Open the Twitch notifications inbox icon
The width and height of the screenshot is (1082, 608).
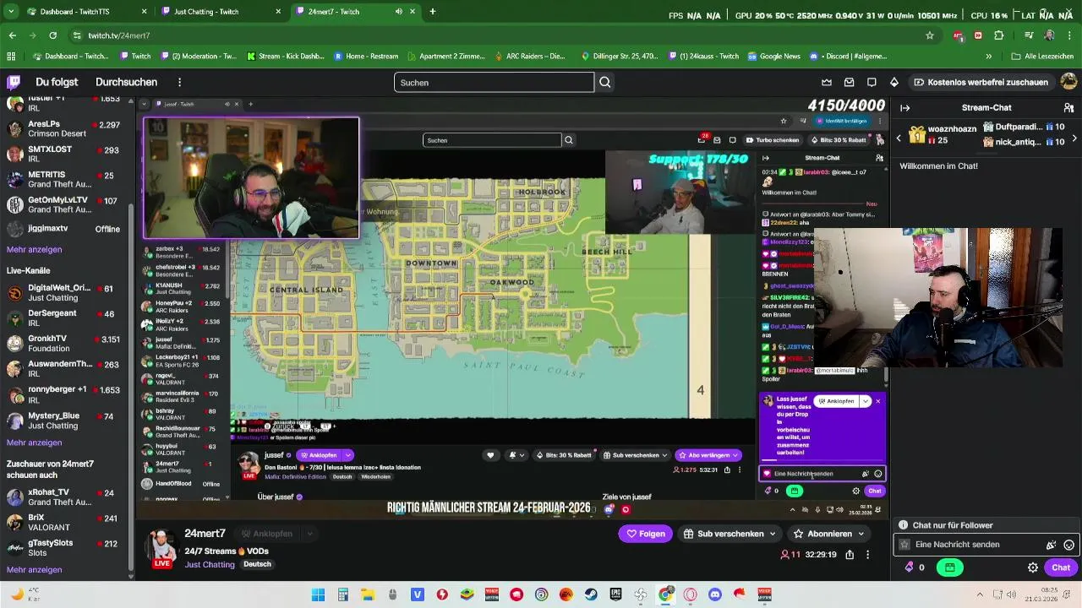click(850, 82)
